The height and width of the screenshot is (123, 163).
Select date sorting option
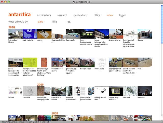pos(40,22)
